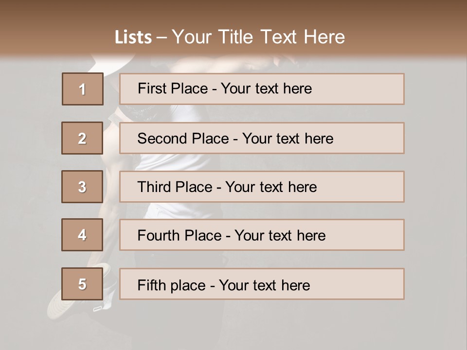Click the number 2 square

tap(82, 138)
